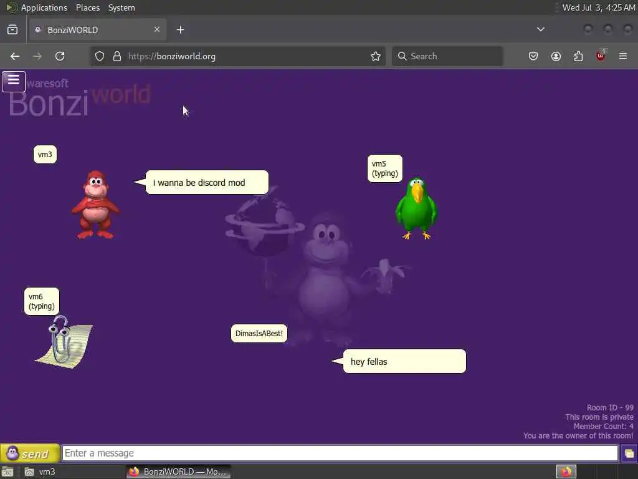Open the Extensions puzzle icon
This screenshot has height=479, width=638.
[x=578, y=56]
